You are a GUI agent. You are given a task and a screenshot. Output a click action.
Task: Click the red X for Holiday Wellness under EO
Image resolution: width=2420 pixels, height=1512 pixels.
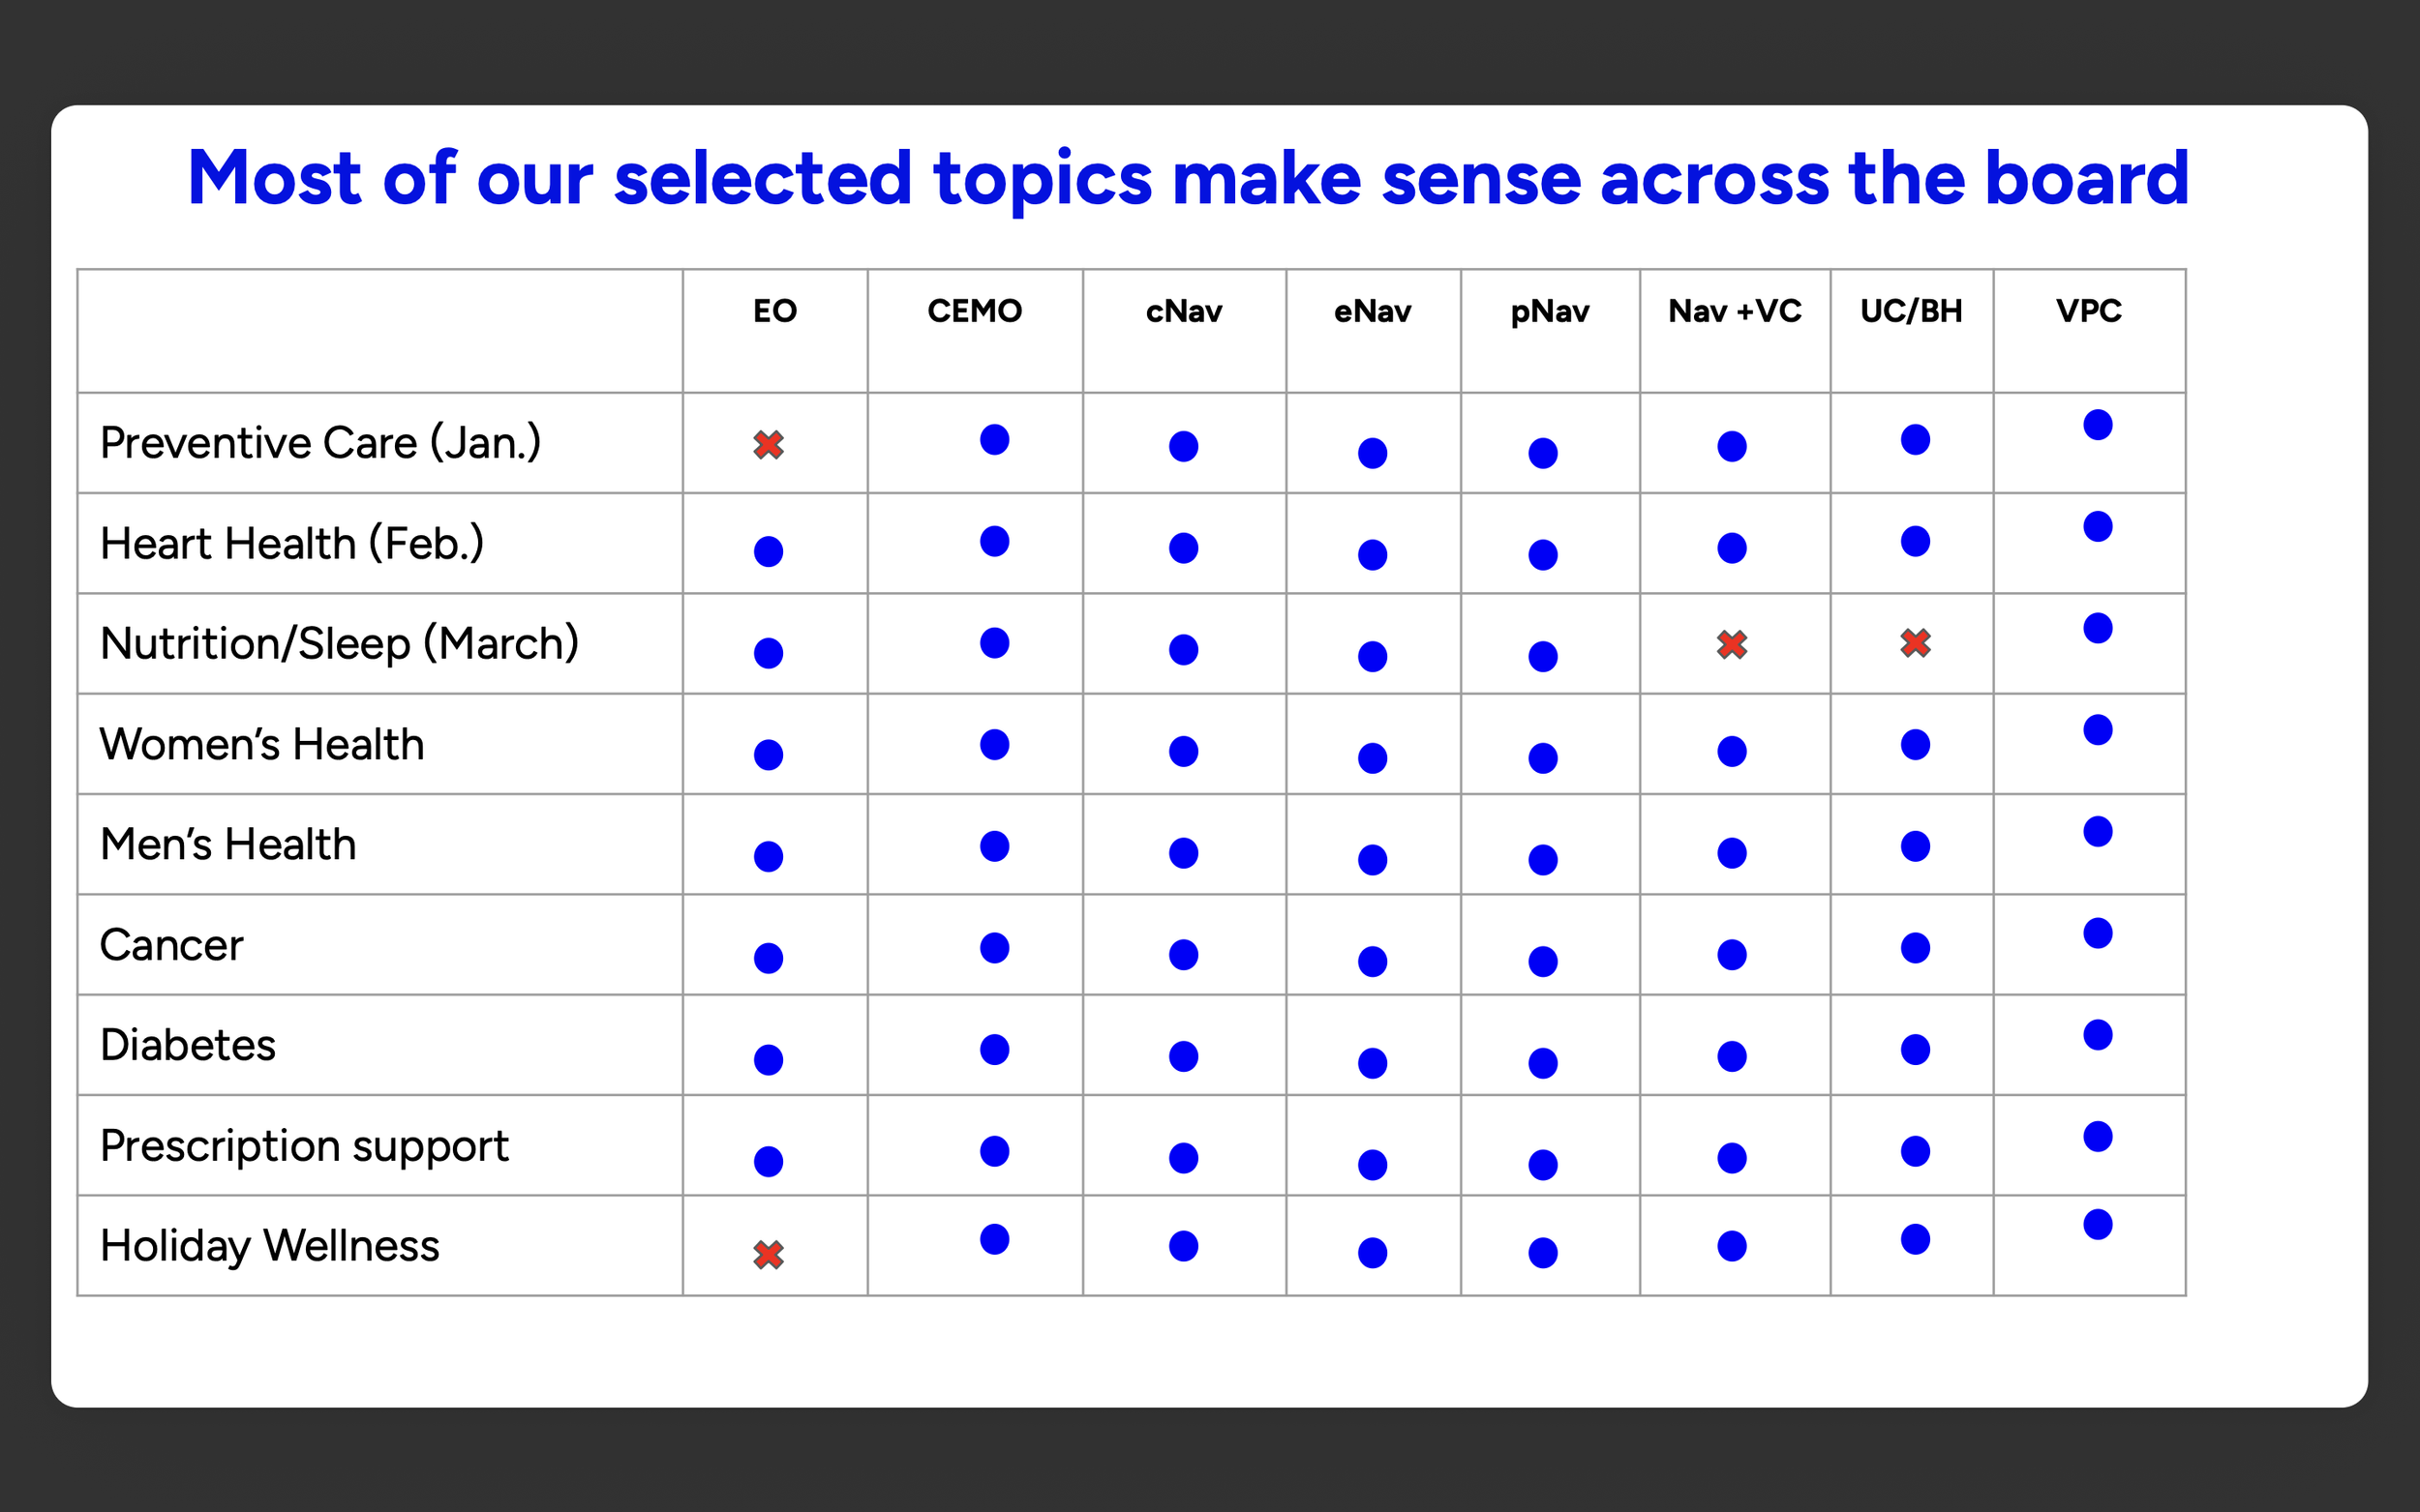coord(769,1255)
